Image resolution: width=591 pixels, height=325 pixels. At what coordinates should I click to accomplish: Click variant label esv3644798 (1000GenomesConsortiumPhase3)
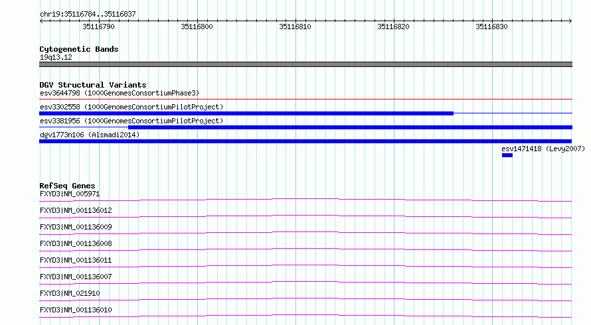pyautogui.click(x=120, y=93)
